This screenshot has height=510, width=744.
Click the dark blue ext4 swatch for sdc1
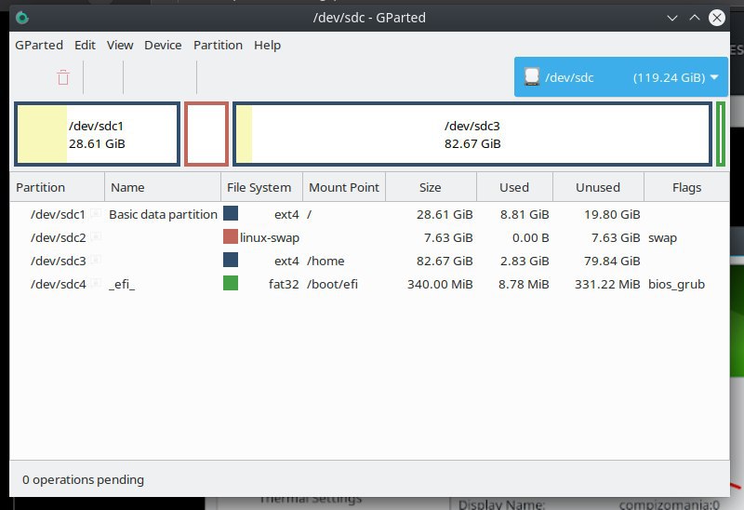click(231, 213)
